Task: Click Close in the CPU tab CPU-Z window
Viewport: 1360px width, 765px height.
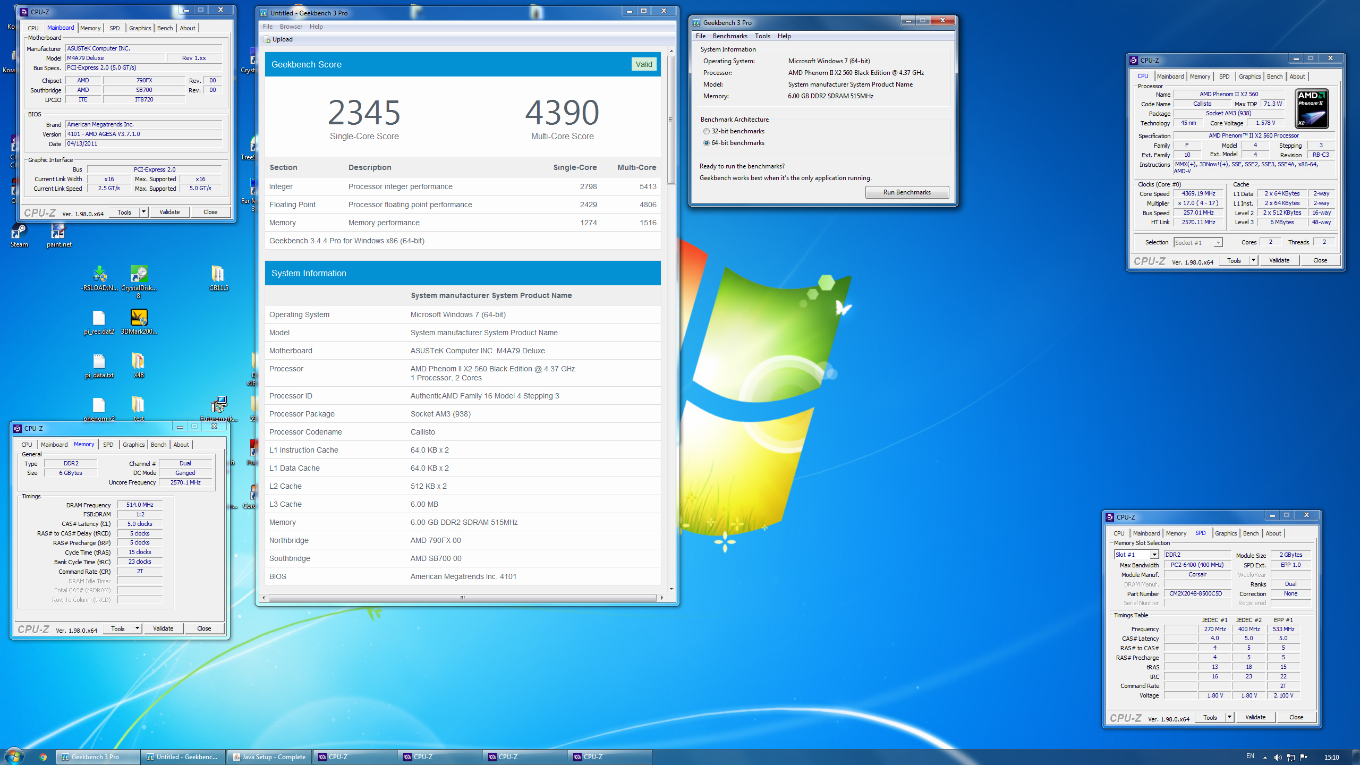Action: [x=1320, y=260]
